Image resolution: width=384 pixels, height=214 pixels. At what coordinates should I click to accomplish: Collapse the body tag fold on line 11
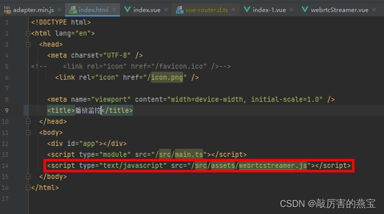[28, 132]
